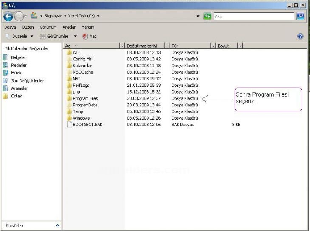Sort by the Ad column header
Image resolution: width=310 pixels, height=231 pixels.
(x=92, y=46)
